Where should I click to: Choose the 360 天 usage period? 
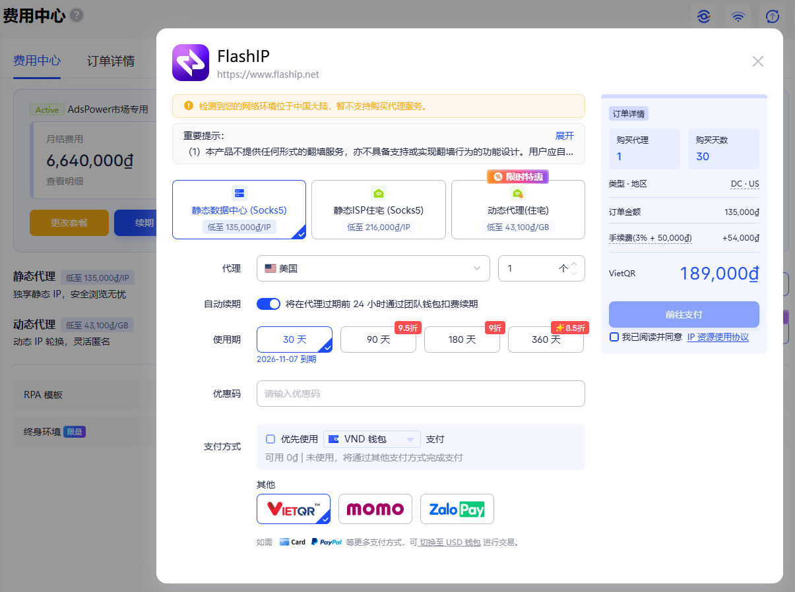point(546,340)
